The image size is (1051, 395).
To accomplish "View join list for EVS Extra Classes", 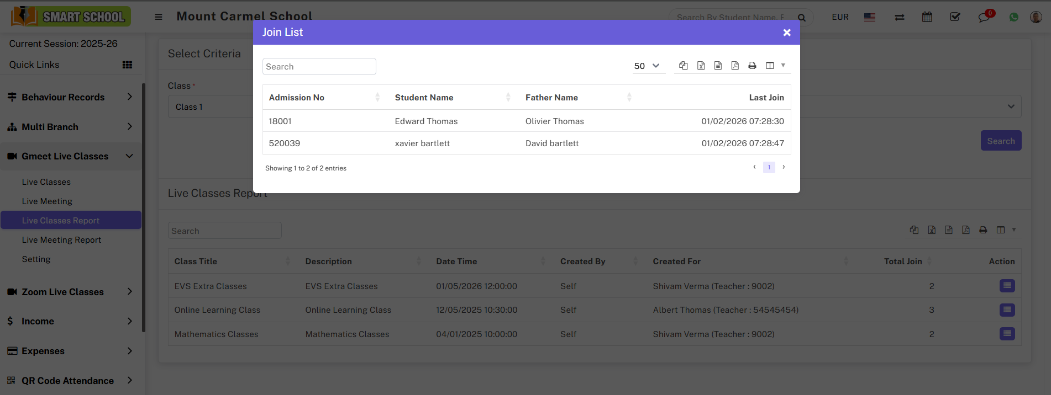I will tap(1007, 286).
